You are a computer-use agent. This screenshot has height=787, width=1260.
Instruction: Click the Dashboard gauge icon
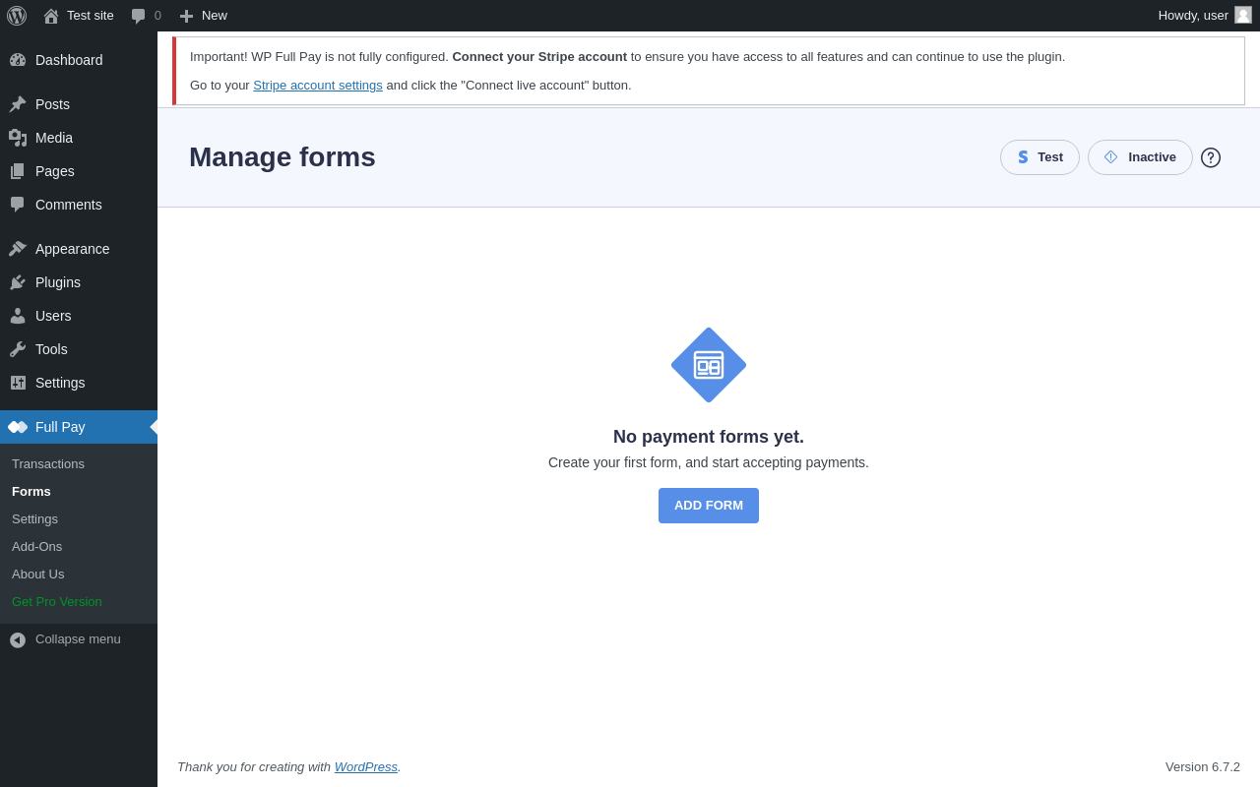click(18, 60)
